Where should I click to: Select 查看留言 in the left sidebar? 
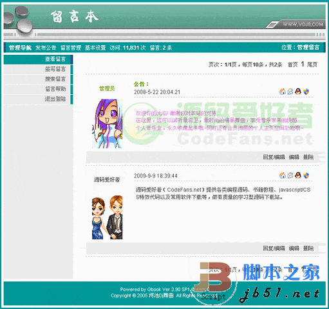(x=38, y=59)
